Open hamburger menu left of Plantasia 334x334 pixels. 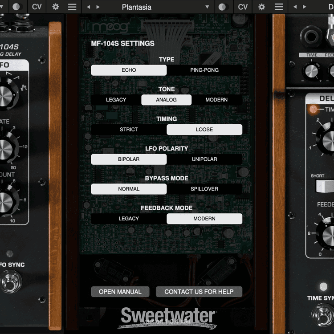(x=72, y=7)
